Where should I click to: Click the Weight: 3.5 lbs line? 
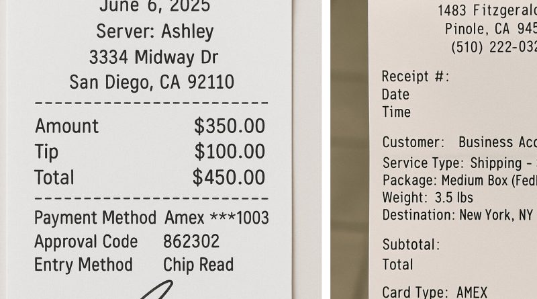(428, 198)
